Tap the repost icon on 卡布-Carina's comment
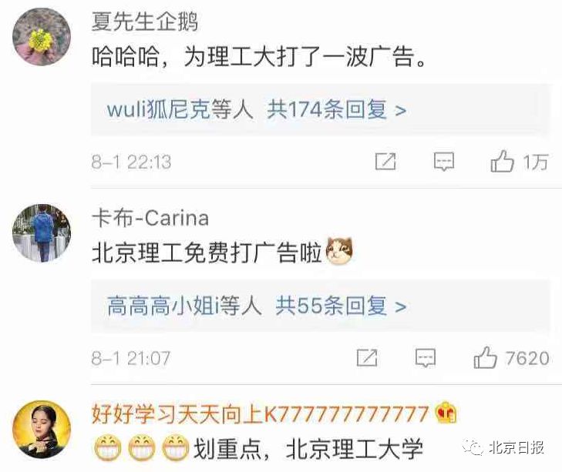Image resolution: width=562 pixels, height=472 pixels. 367,357
